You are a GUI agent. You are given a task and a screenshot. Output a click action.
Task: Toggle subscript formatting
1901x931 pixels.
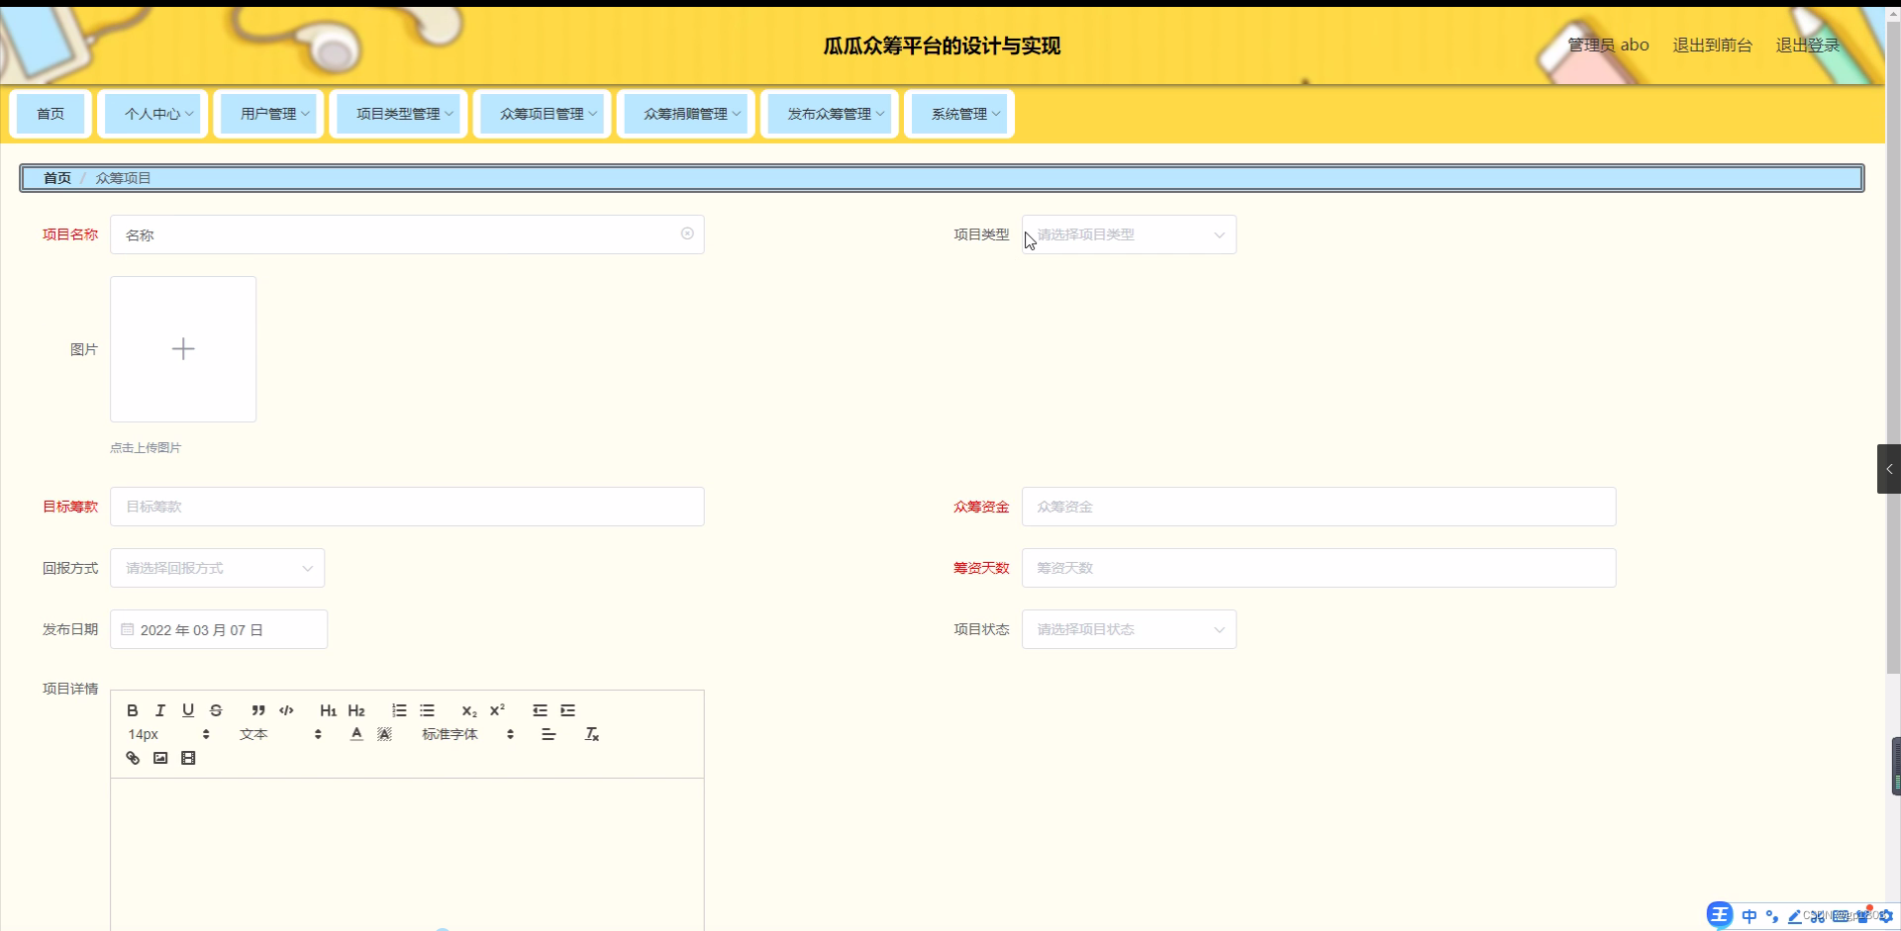(x=467, y=709)
